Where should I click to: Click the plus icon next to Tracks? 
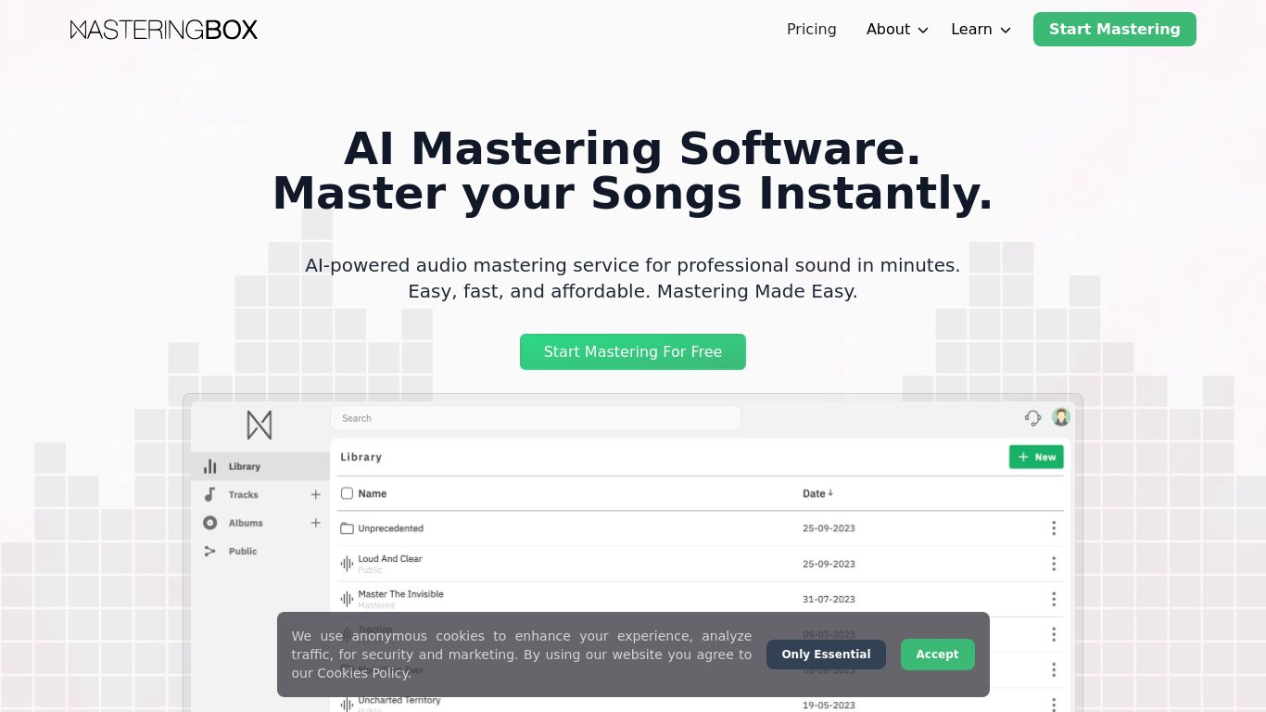[315, 495]
